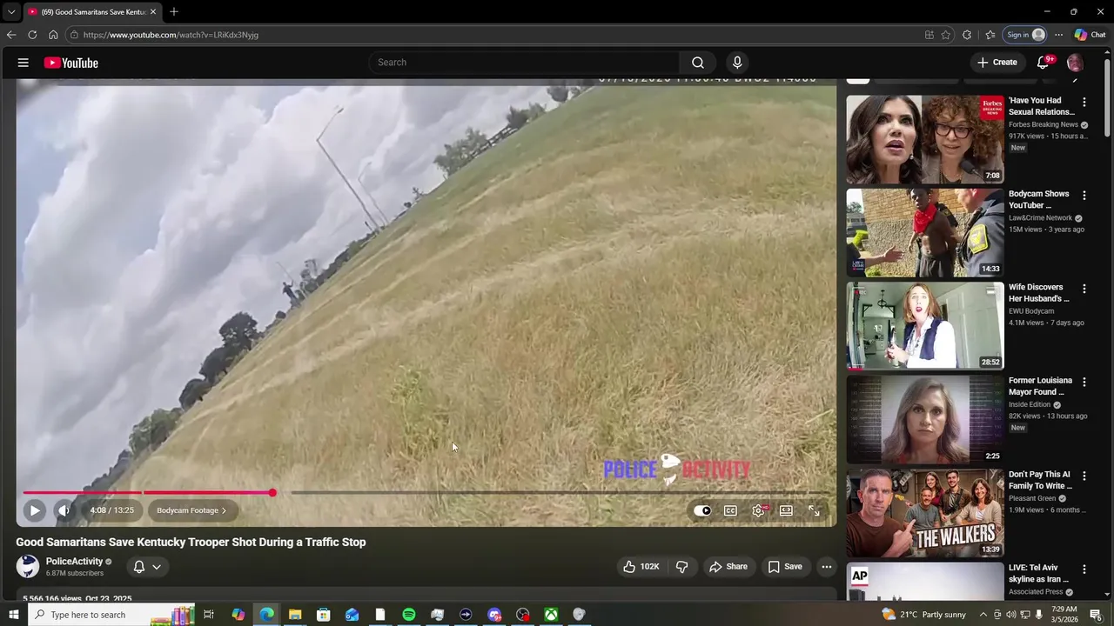Open the tab actions menu arrow
1114x626 pixels.
(x=11, y=12)
